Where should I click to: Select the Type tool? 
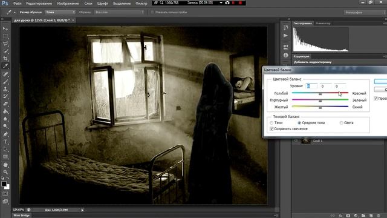point(5,142)
